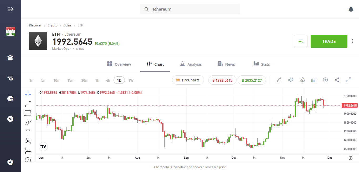This screenshot has height=172, width=359.
Task: Switch to the Analysis tab
Action: click(x=191, y=64)
